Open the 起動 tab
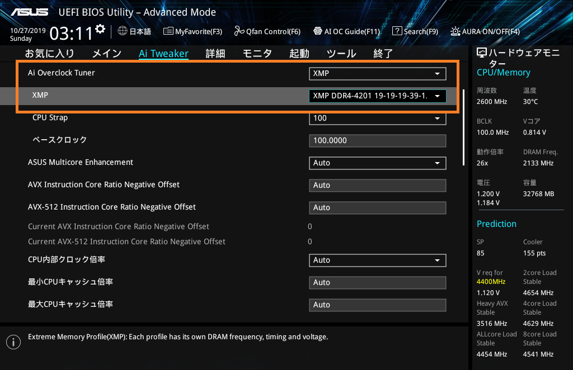This screenshot has height=370, width=573. pos(299,53)
